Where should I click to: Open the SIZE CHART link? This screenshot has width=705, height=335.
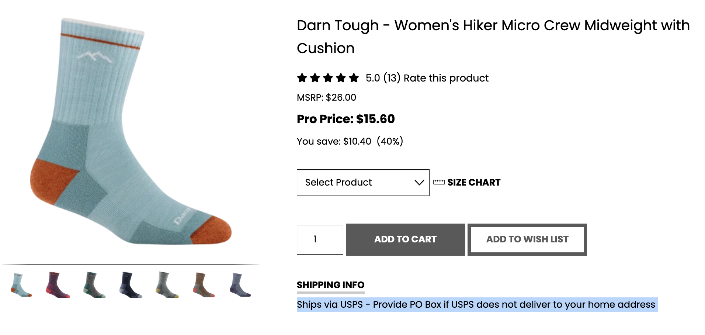[x=474, y=182]
